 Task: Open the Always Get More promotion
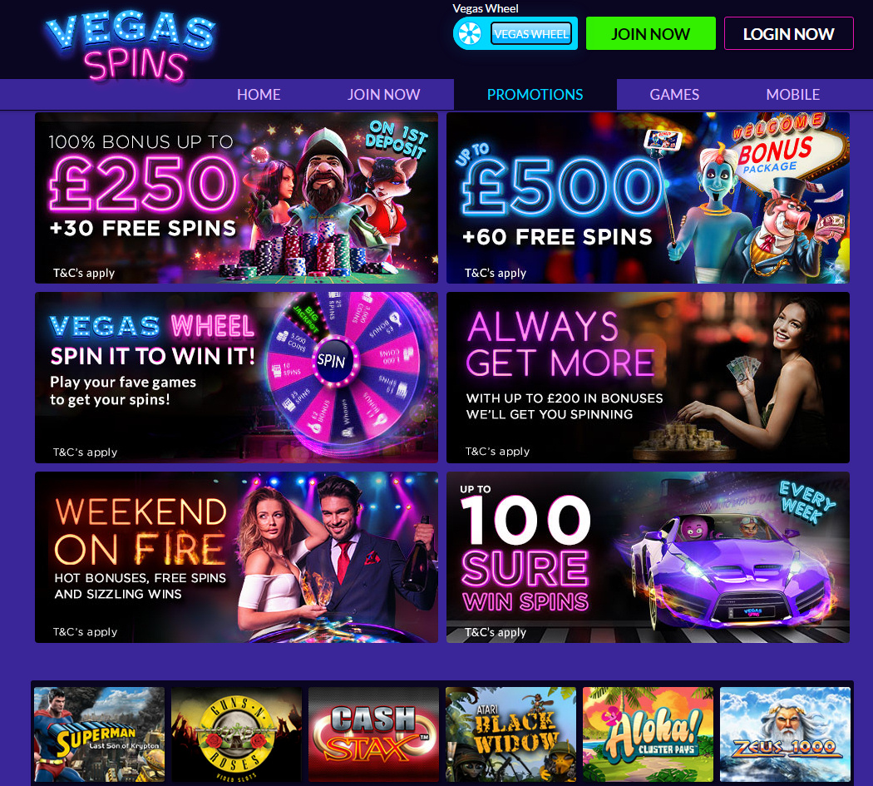click(x=648, y=377)
